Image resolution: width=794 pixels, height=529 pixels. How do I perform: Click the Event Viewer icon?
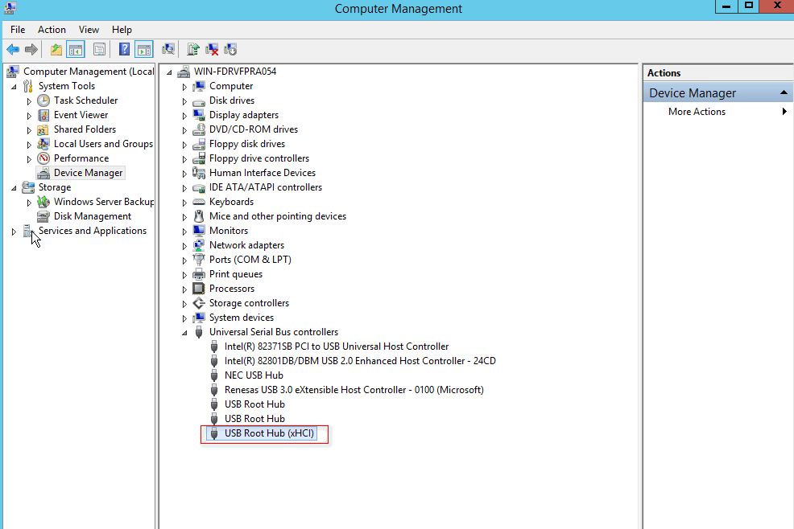[43, 115]
